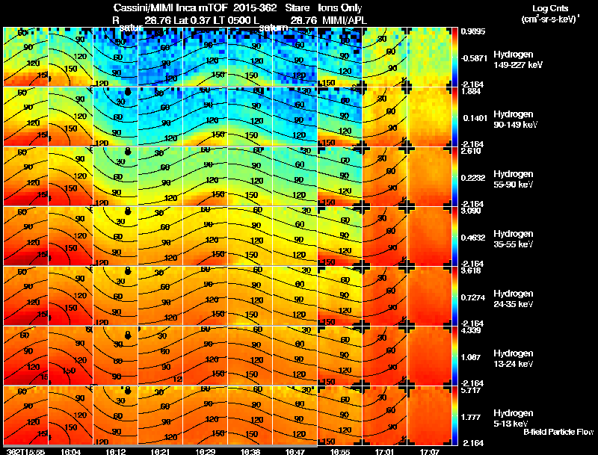Viewport: 598px width, 455px height.
Task: Click the '2015-362' date in the title
Action: click(x=255, y=7)
